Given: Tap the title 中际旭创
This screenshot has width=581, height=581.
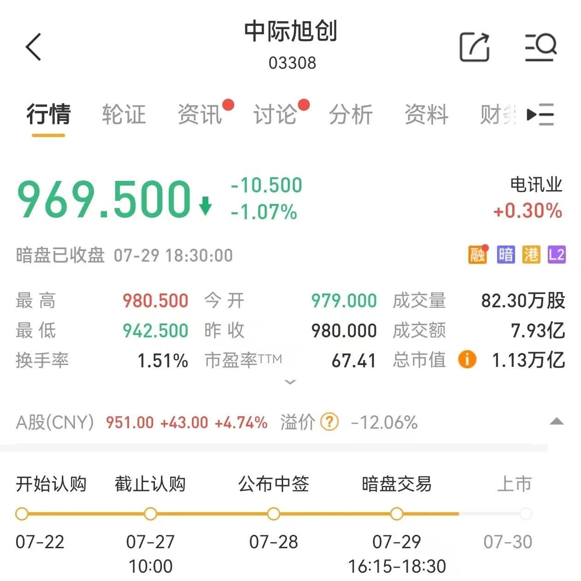Looking at the screenshot, I should click(x=291, y=31).
